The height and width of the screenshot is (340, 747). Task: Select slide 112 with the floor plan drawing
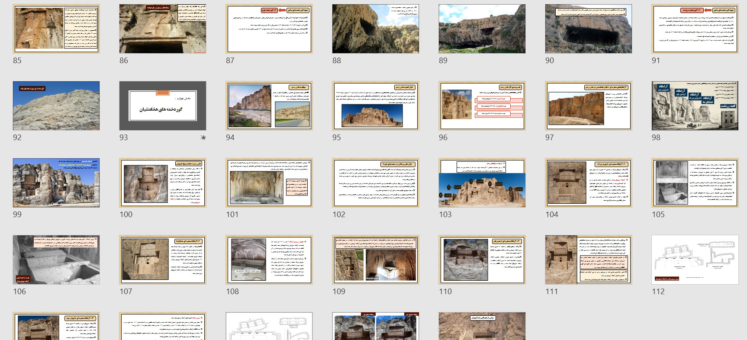695,260
